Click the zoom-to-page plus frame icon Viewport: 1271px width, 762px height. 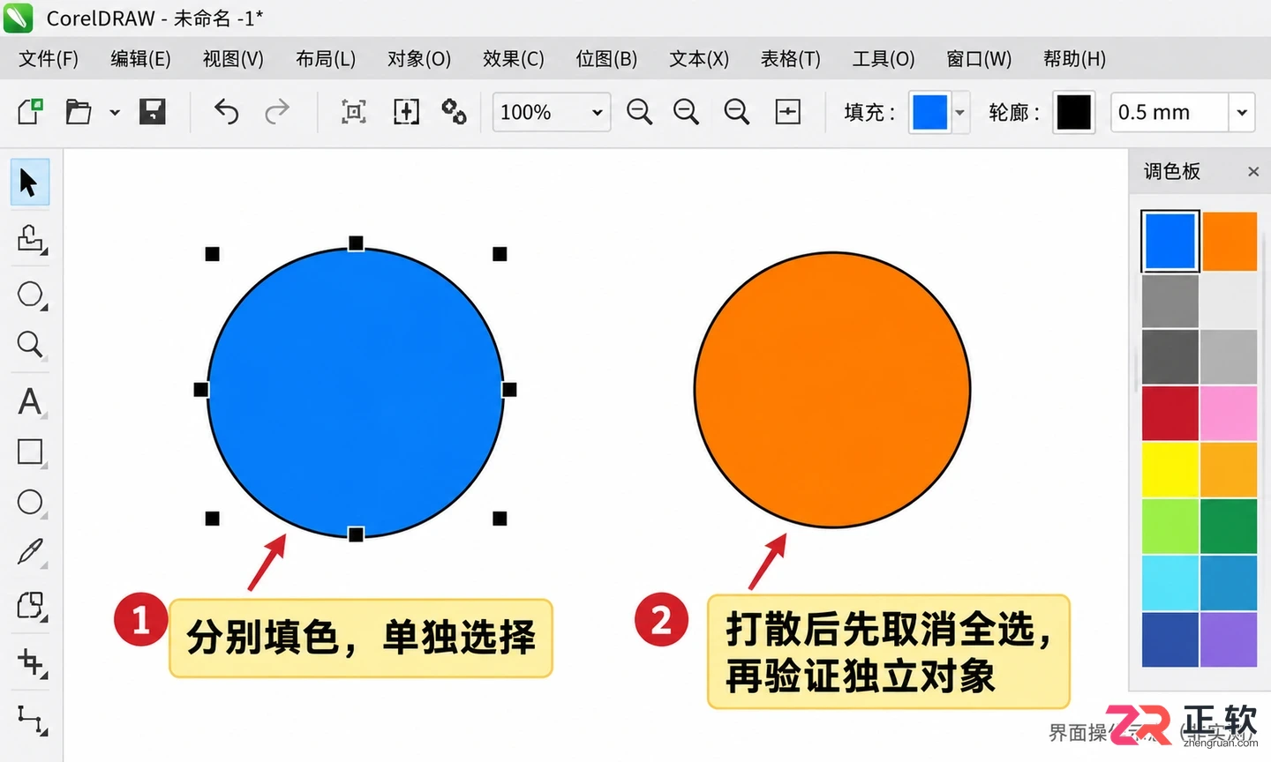coord(787,112)
